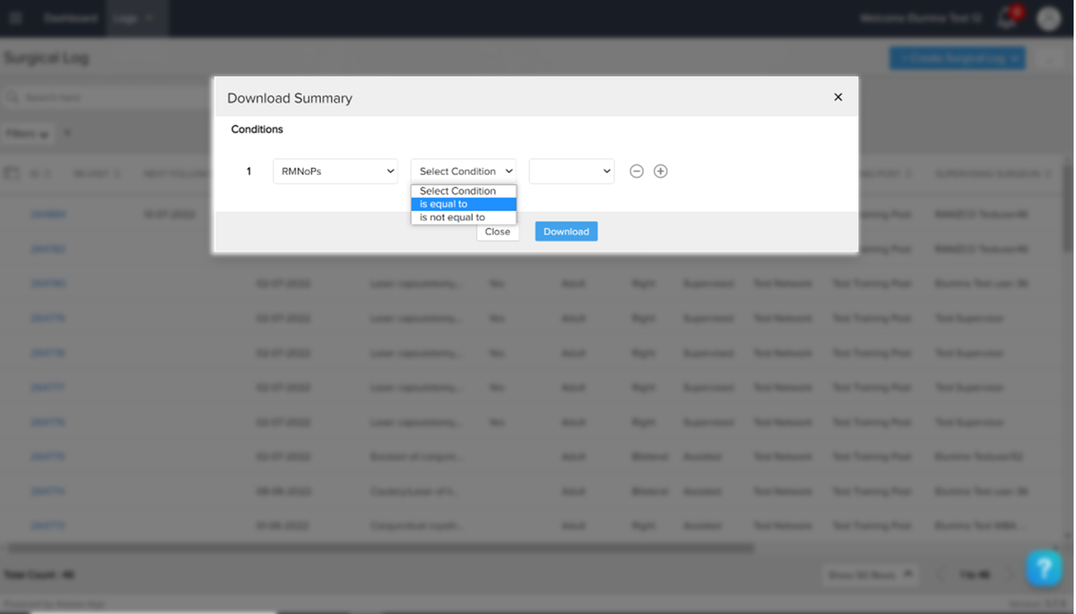Image resolution: width=1076 pixels, height=614 pixels.
Task: Expand the Filters dropdown
Action: (x=28, y=134)
